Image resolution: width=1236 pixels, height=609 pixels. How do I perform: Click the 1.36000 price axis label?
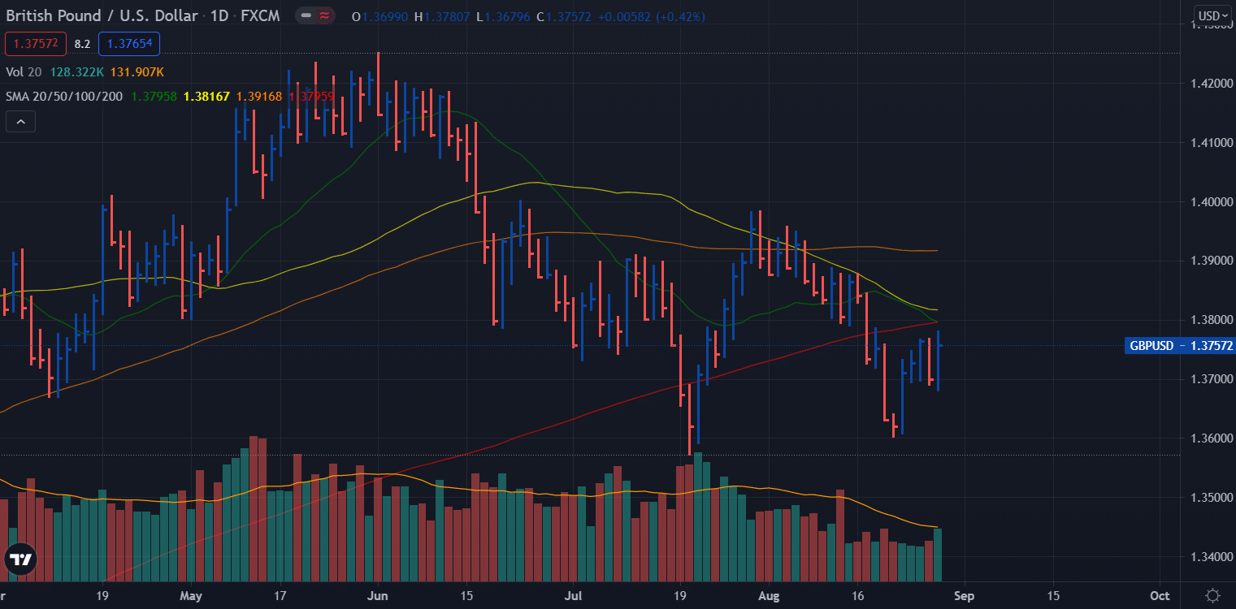(x=1210, y=438)
